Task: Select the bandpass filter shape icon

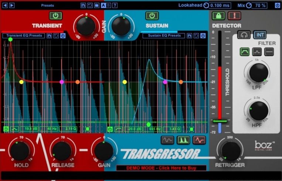Action: click(245, 52)
